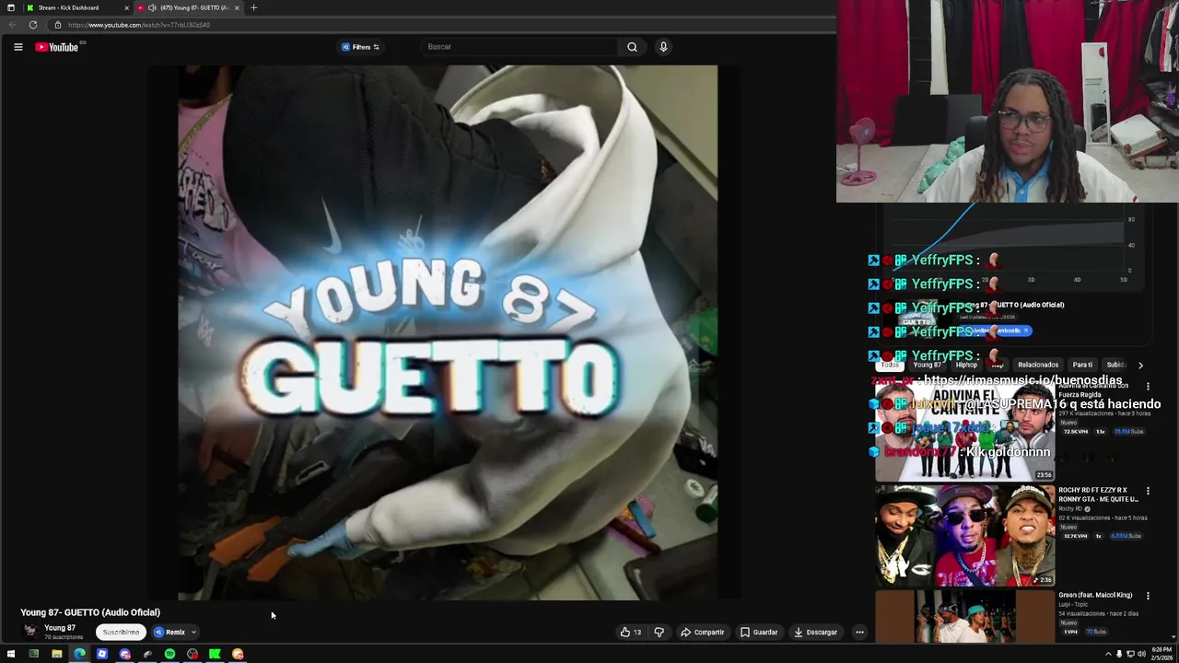
Task: Open Spotify from the taskbar
Action: [x=169, y=654]
